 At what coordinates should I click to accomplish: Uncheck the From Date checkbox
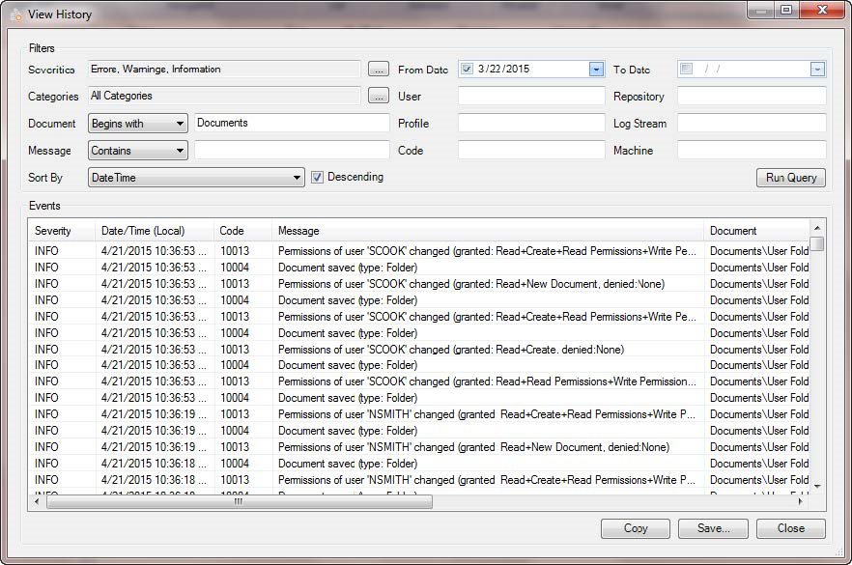point(468,70)
